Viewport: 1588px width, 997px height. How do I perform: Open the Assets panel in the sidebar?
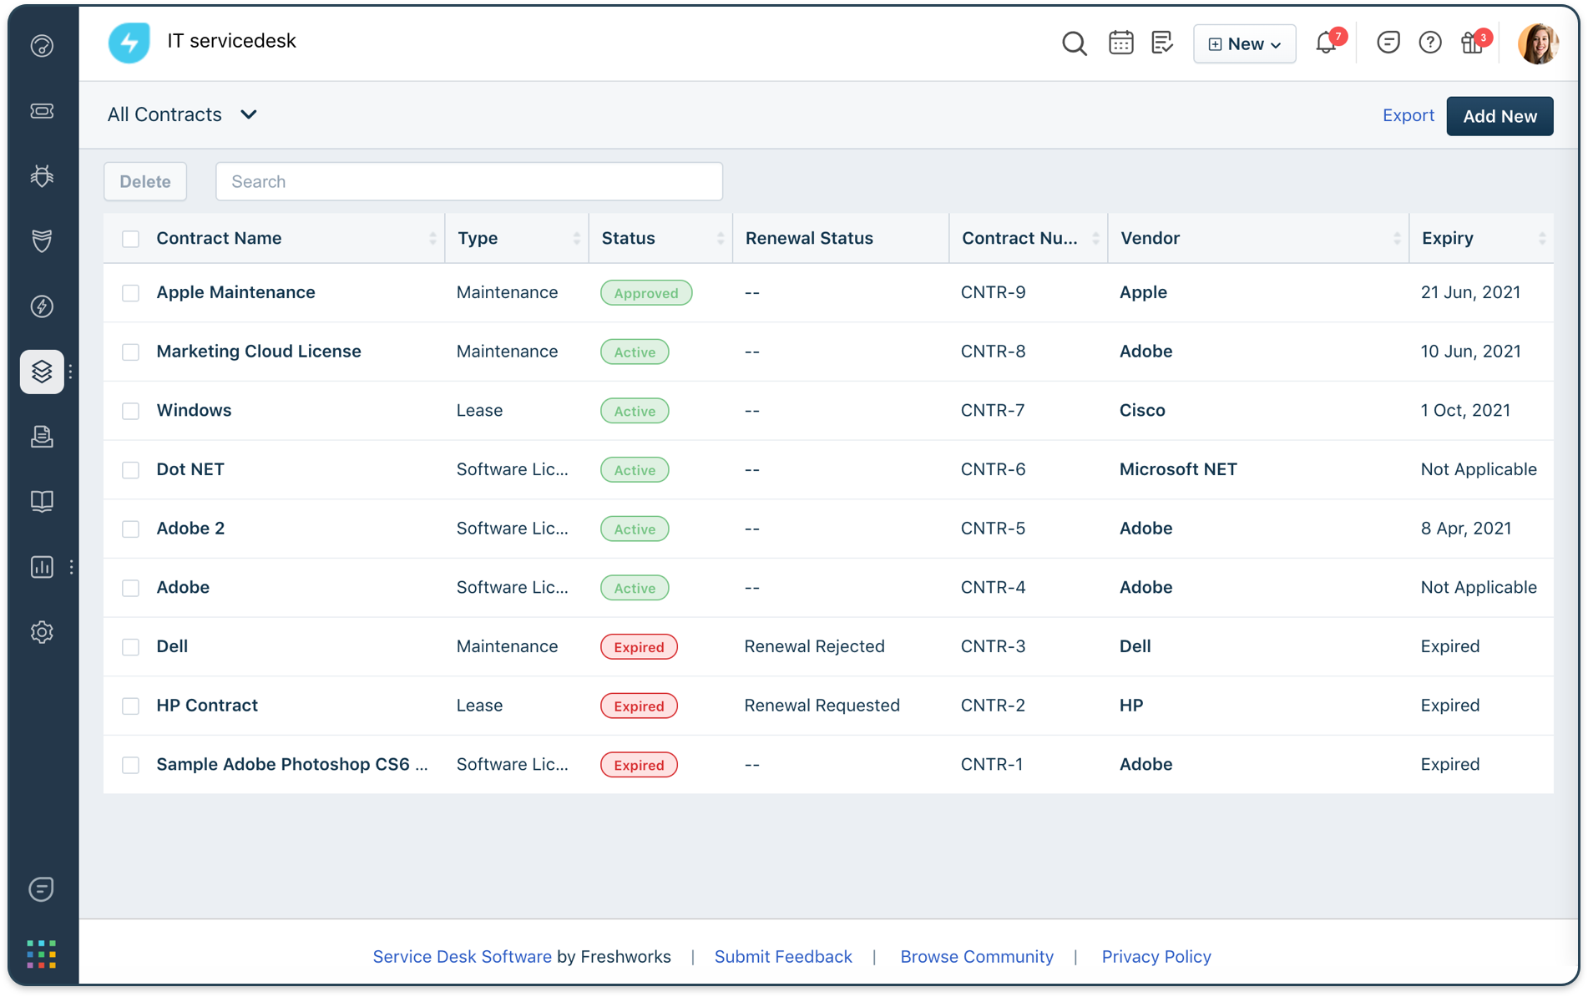pos(42,372)
